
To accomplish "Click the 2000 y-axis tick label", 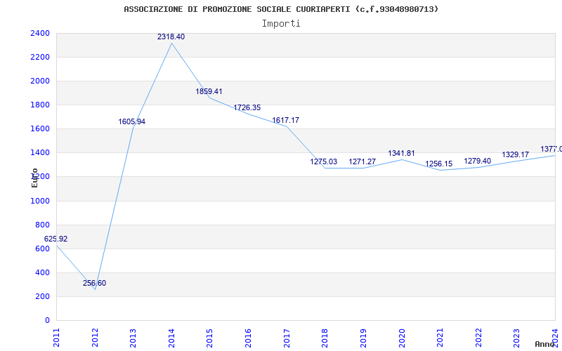I will 40,81.
